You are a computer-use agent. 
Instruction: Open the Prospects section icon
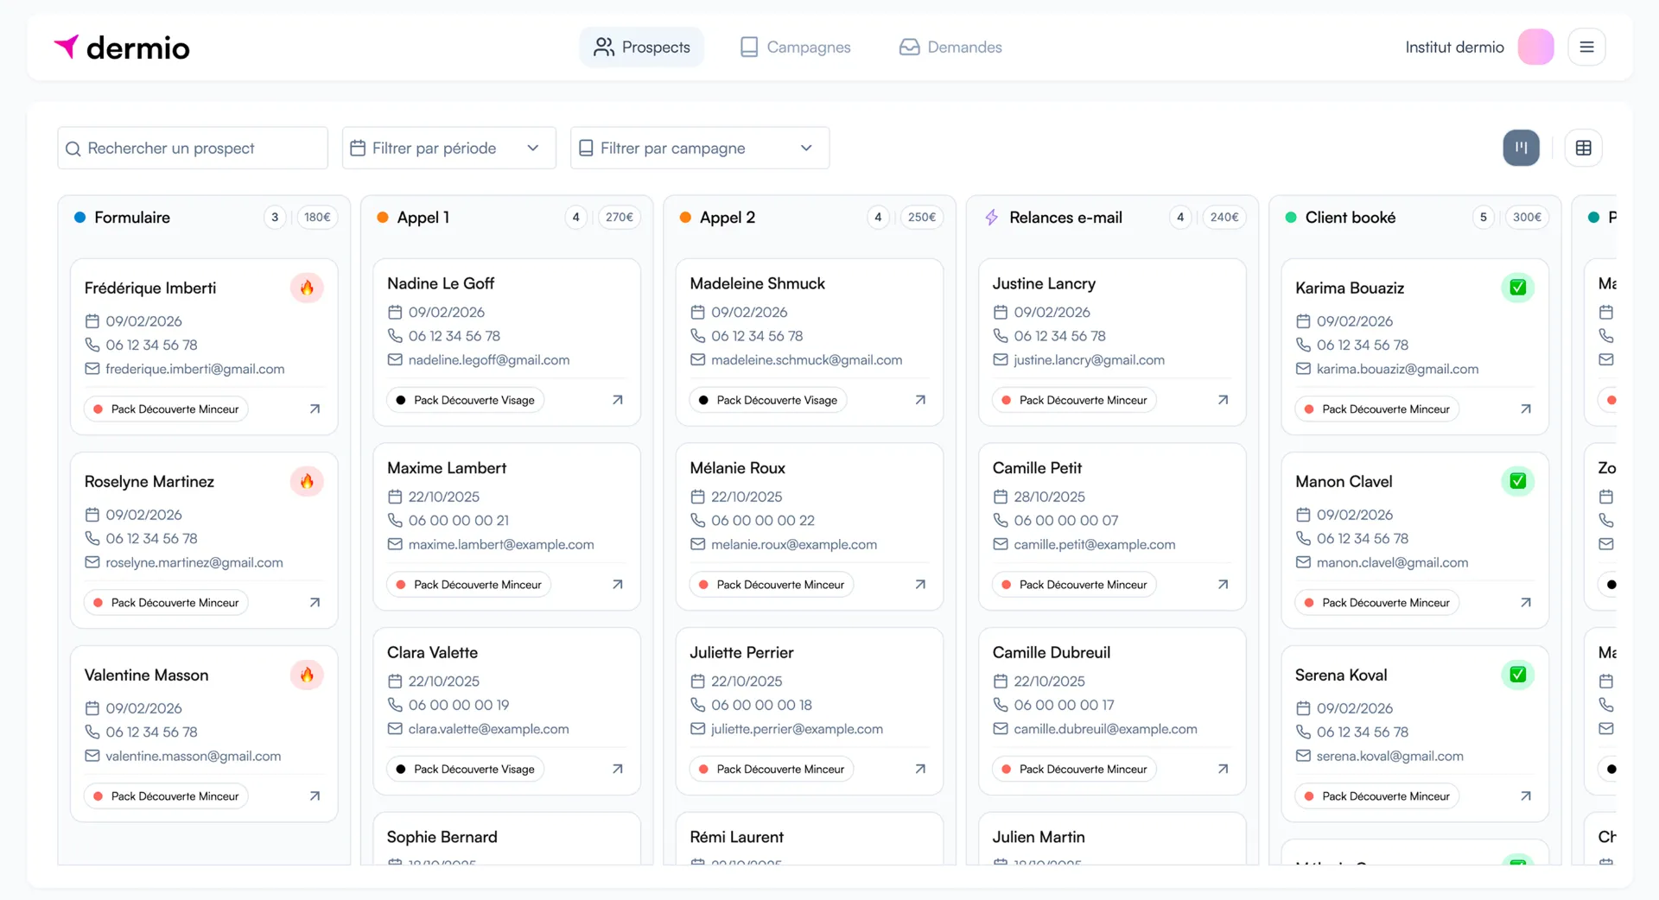click(x=603, y=47)
